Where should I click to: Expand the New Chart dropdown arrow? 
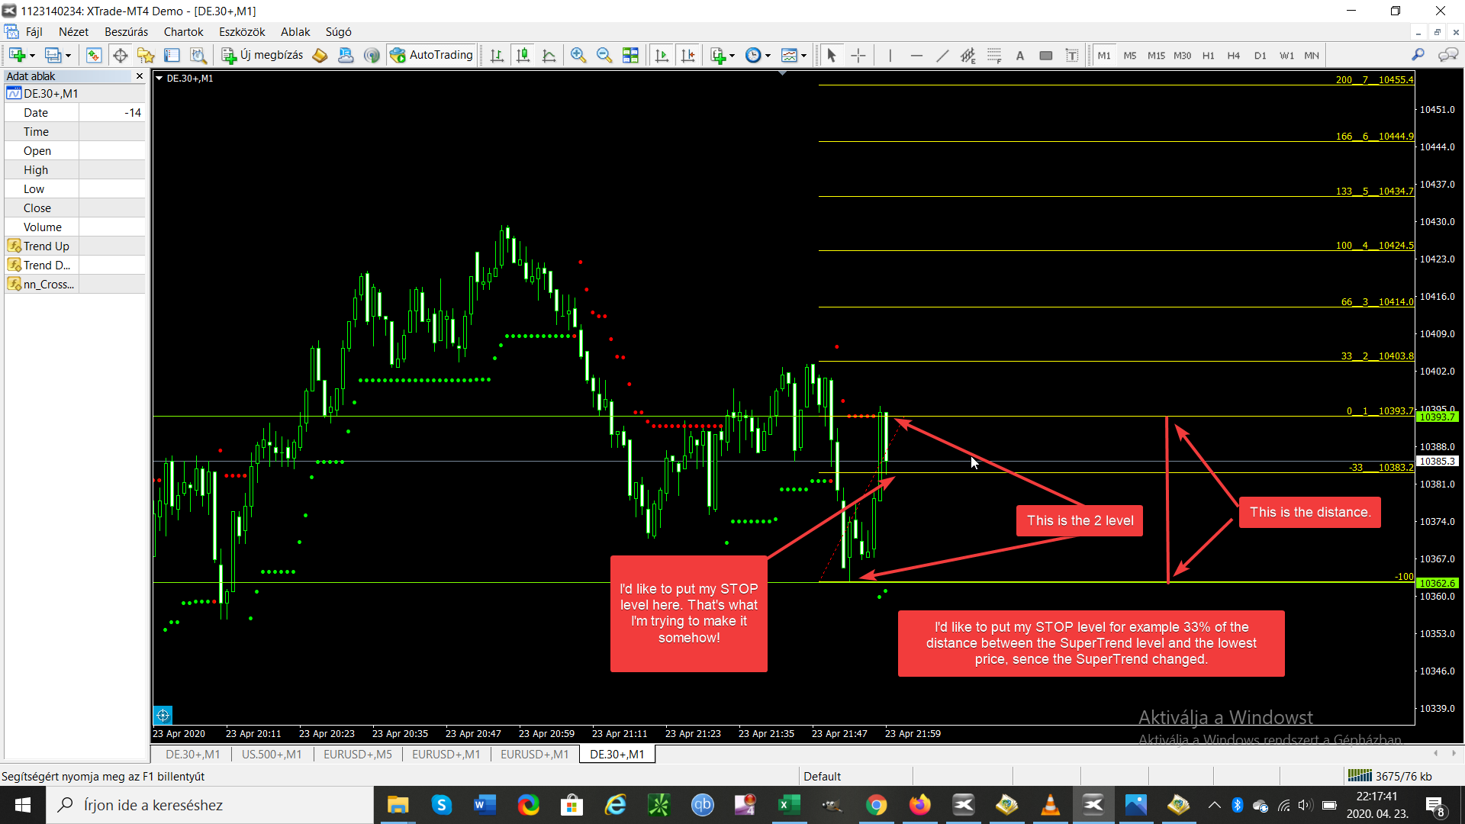[x=32, y=56]
